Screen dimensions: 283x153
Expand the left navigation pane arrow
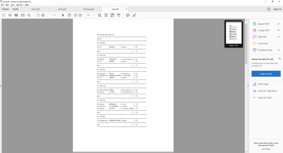click(x=1, y=86)
